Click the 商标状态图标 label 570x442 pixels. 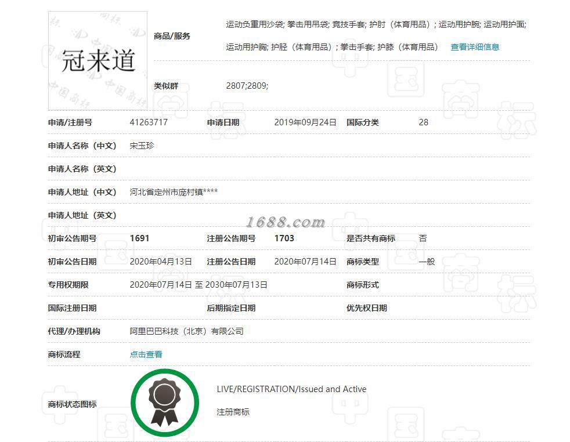[x=73, y=404]
